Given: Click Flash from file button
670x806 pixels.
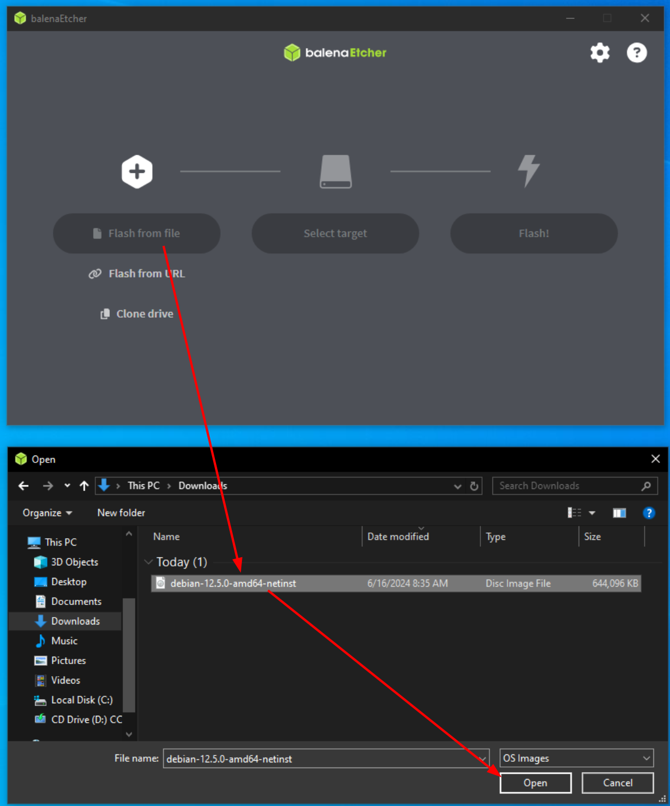Looking at the screenshot, I should [x=137, y=233].
